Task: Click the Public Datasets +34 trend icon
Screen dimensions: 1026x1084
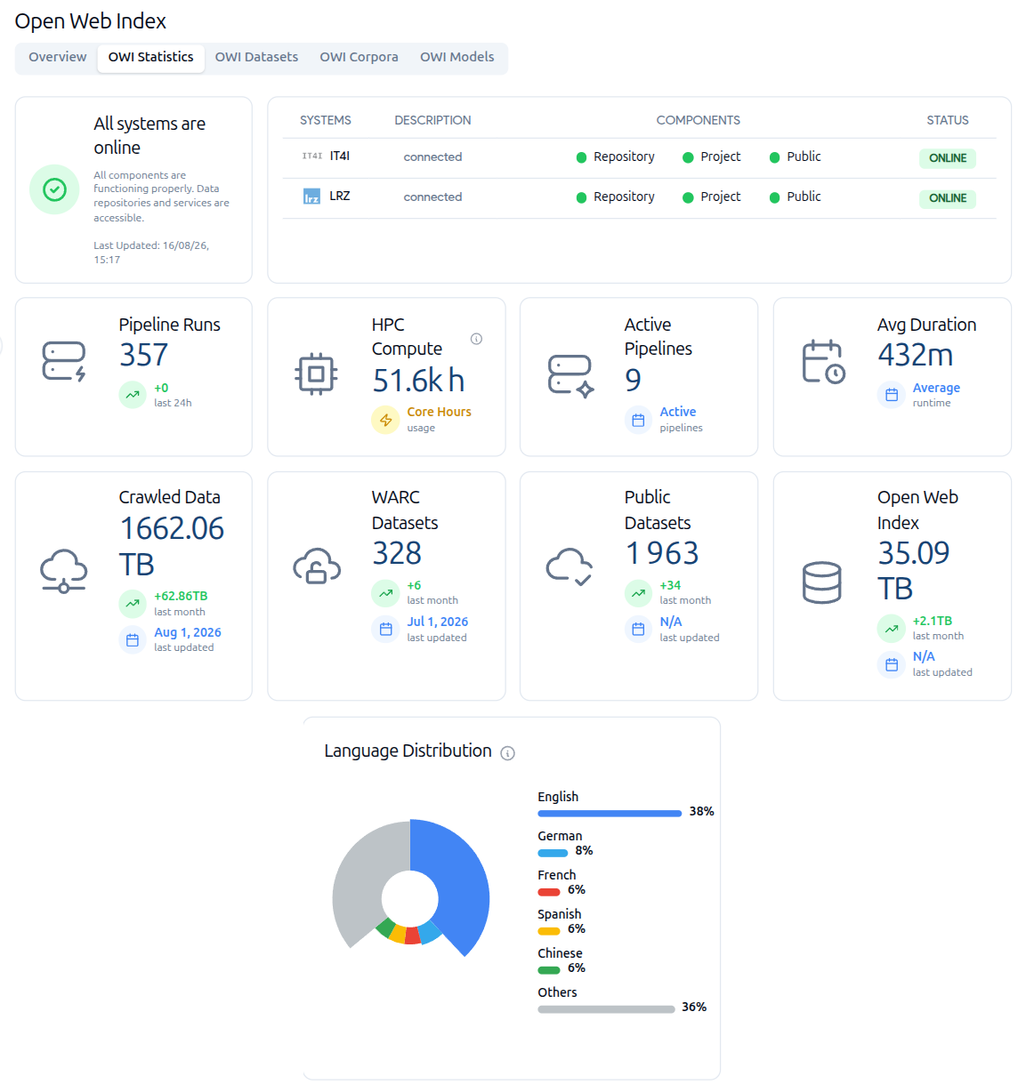Action: [x=638, y=592]
